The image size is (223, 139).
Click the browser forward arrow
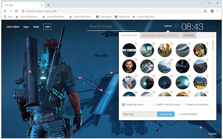(x=11, y=11)
